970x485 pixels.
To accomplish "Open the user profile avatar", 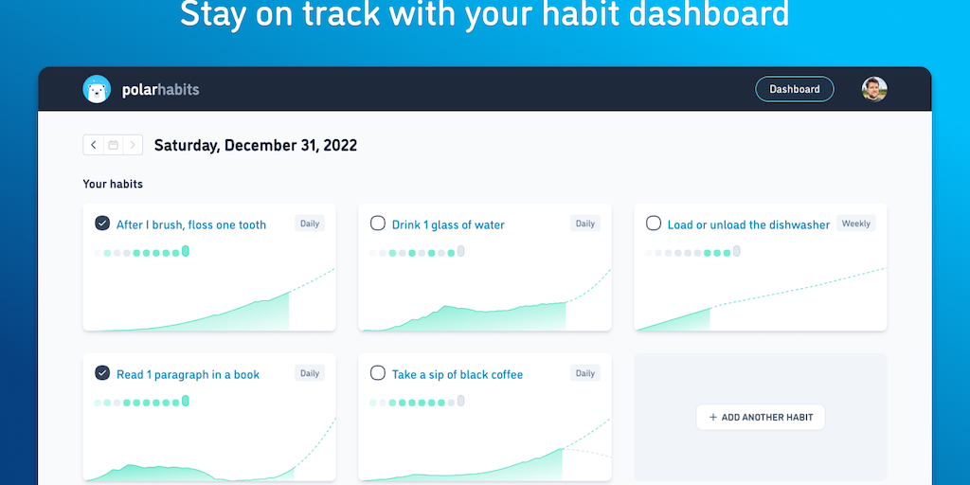I will click(x=874, y=89).
